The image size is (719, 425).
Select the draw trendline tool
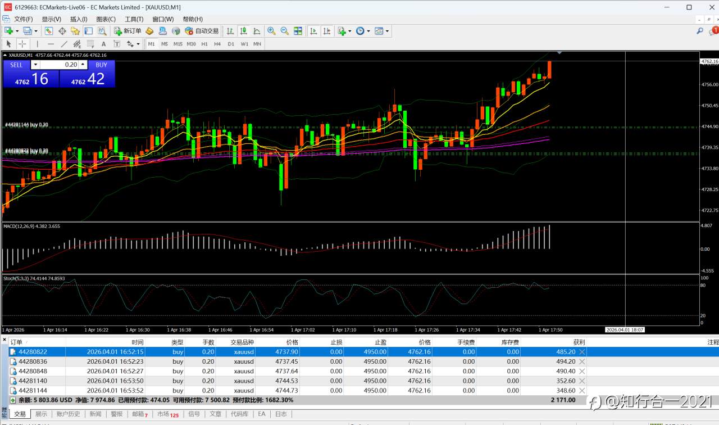click(64, 44)
